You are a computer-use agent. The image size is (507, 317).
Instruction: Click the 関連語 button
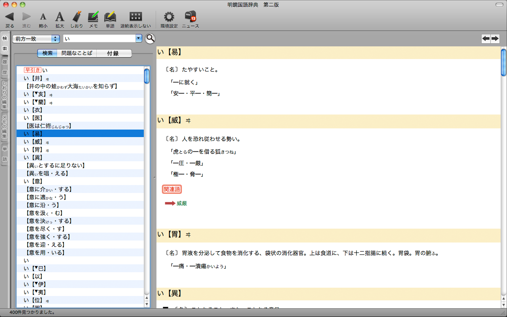[172, 189]
